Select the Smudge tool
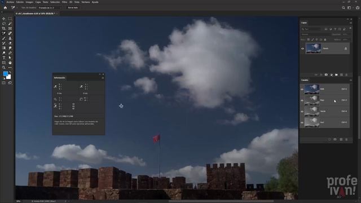The image size is (361, 203). pos(10,48)
